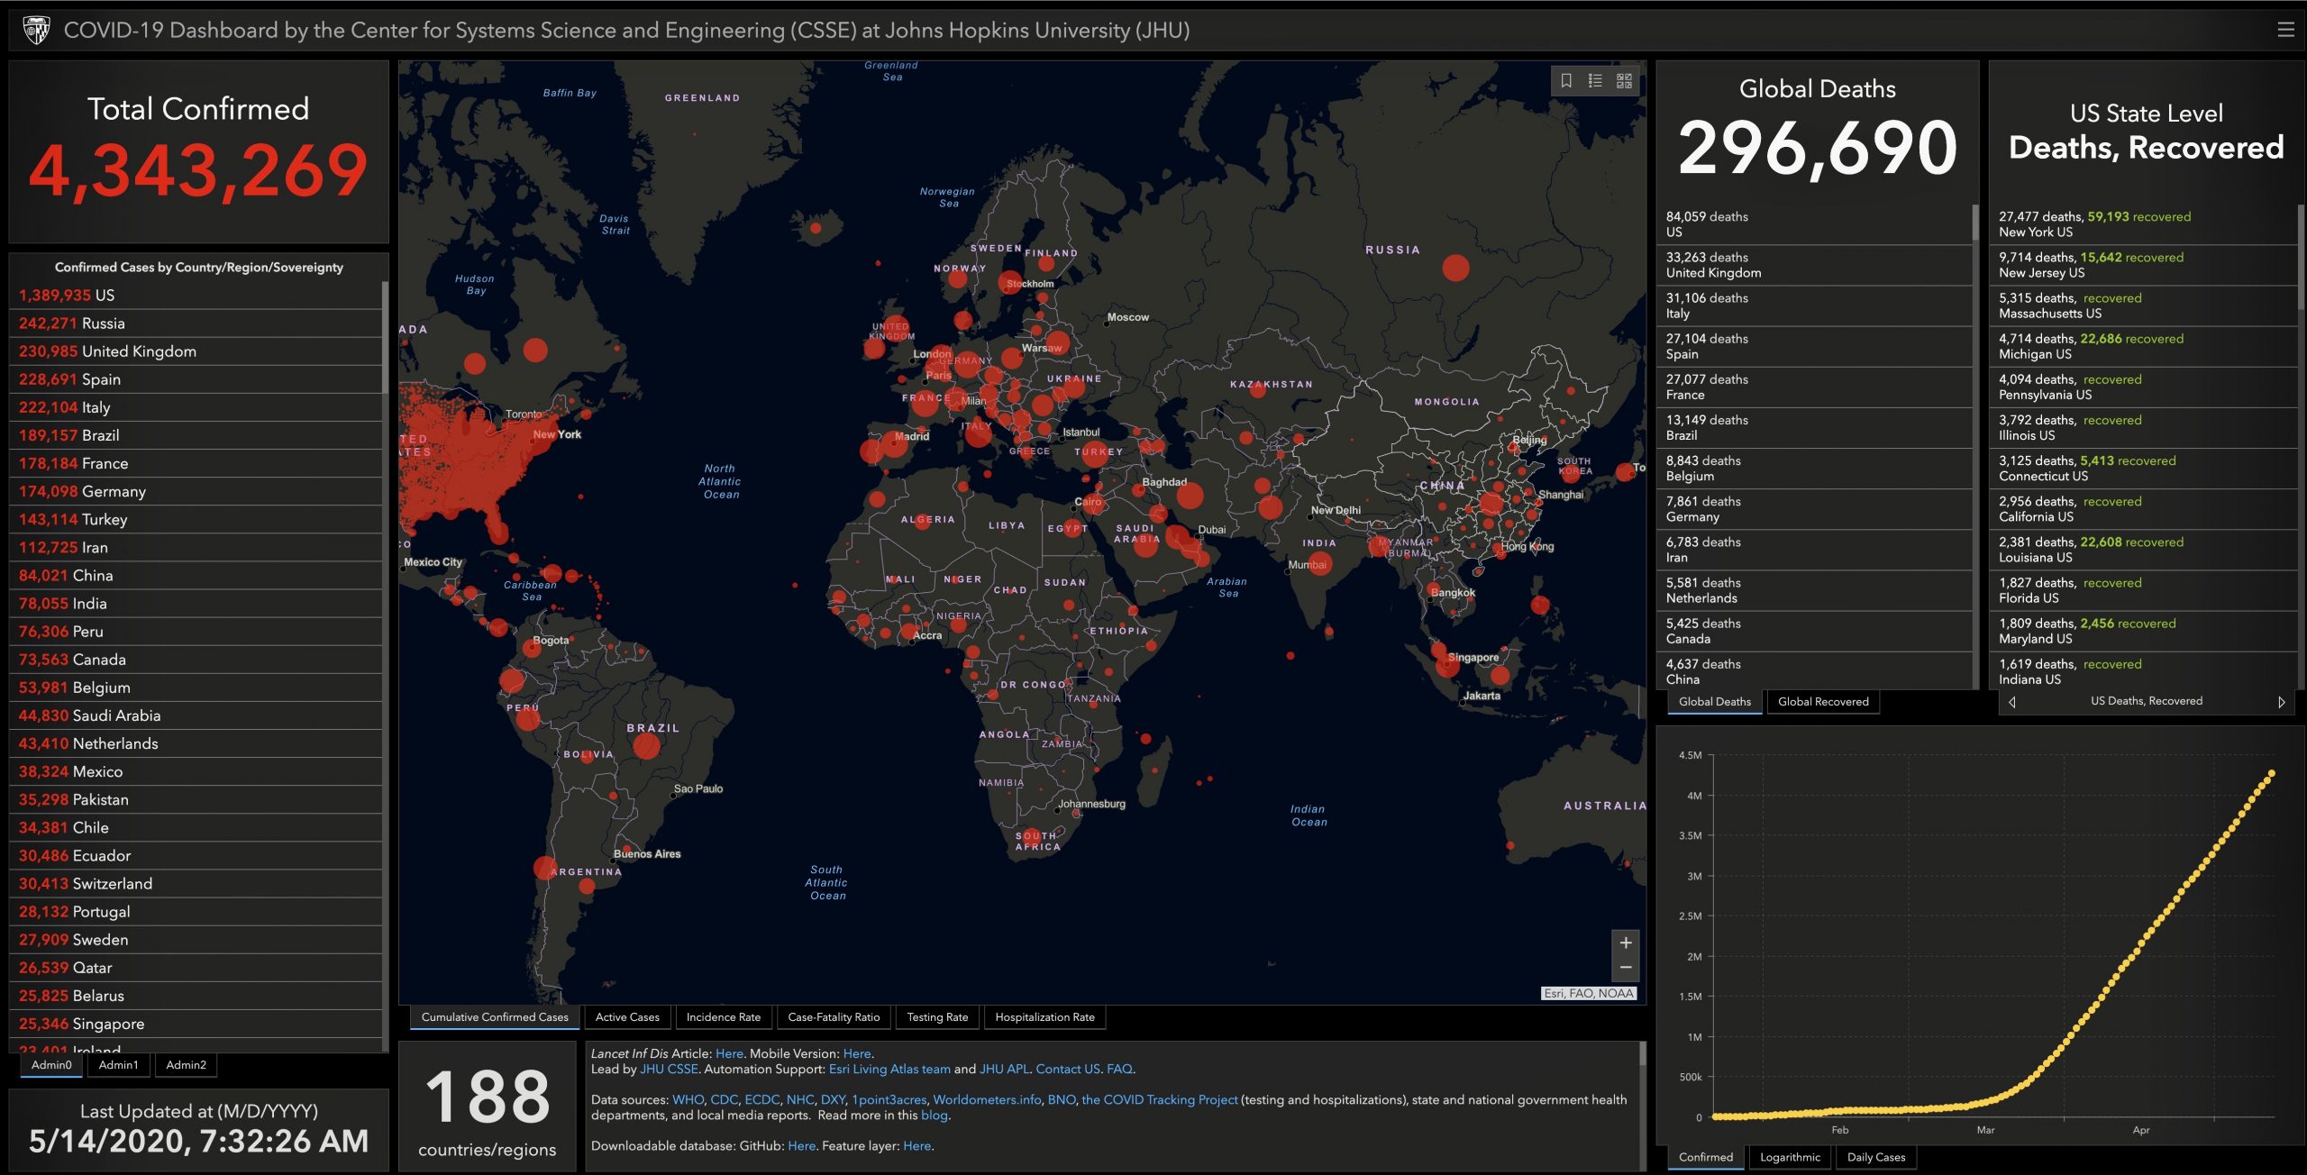The image size is (2307, 1175).
Task: Follow the JHU CSSE link
Action: click(x=669, y=1069)
